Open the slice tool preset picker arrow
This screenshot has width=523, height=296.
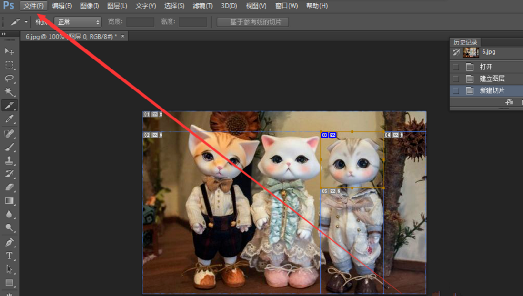coord(26,22)
